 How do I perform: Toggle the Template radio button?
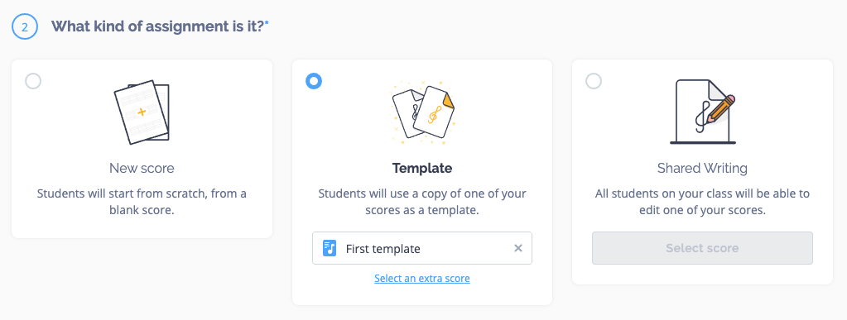click(314, 82)
